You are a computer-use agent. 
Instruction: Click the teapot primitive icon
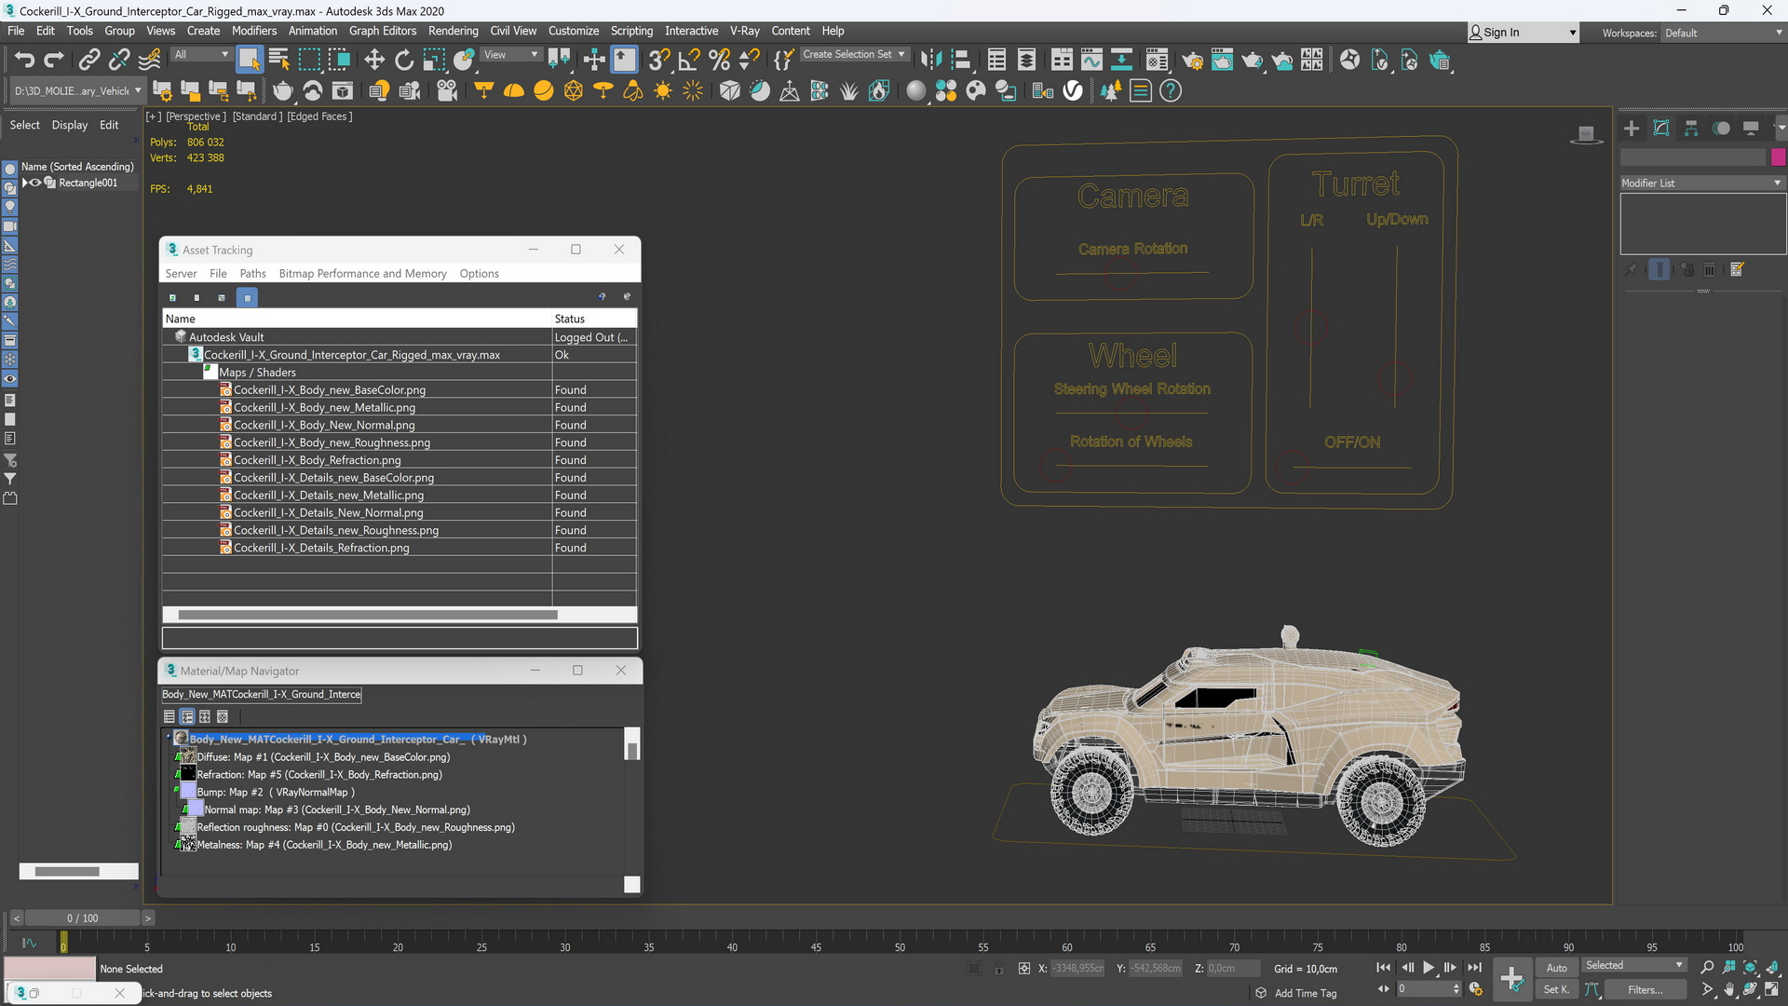point(282,90)
